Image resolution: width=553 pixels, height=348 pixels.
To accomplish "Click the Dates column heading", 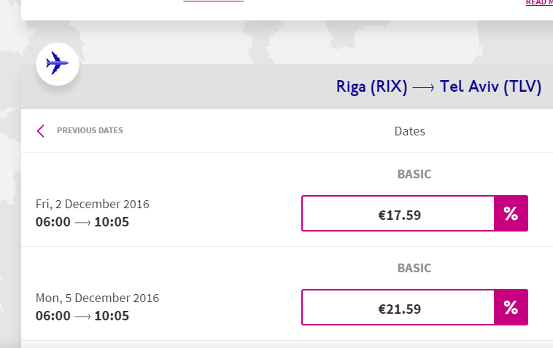I will click(409, 132).
